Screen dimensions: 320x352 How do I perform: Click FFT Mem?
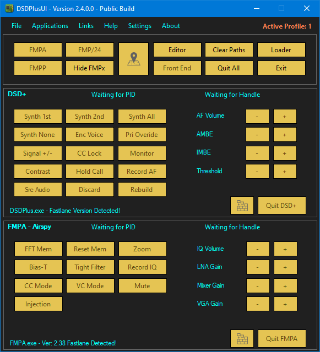coord(38,249)
